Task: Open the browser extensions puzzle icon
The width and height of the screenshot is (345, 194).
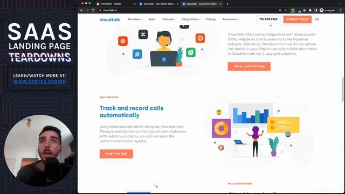Action: click(310, 10)
